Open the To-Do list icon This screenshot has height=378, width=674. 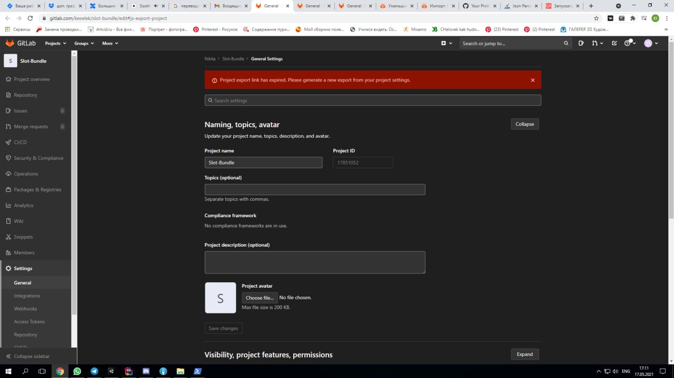[x=614, y=43]
